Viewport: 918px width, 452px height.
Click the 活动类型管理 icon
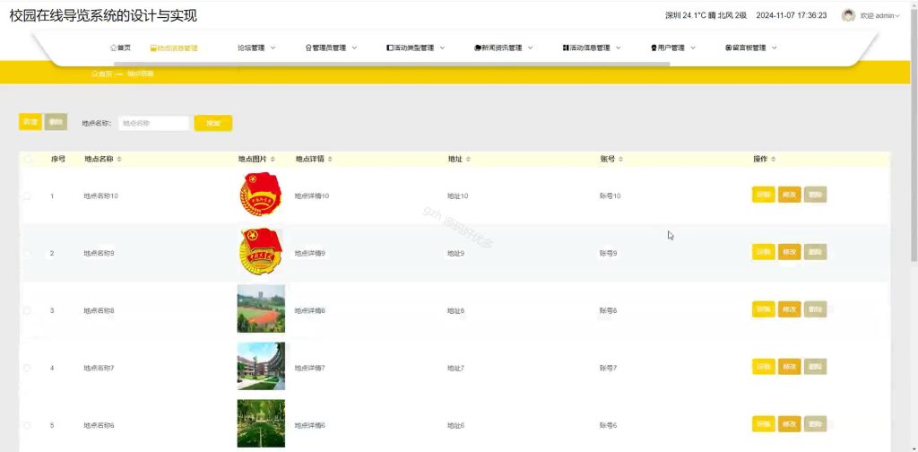click(390, 48)
